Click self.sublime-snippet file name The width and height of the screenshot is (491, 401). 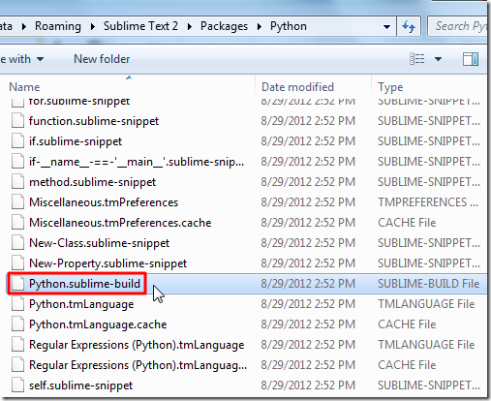click(x=80, y=386)
